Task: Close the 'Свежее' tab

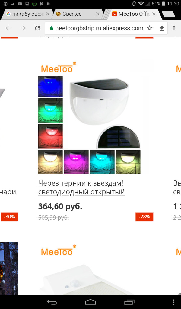Action: (x=98, y=14)
